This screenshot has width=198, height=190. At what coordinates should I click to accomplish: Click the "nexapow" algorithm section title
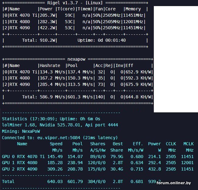[76, 59]
